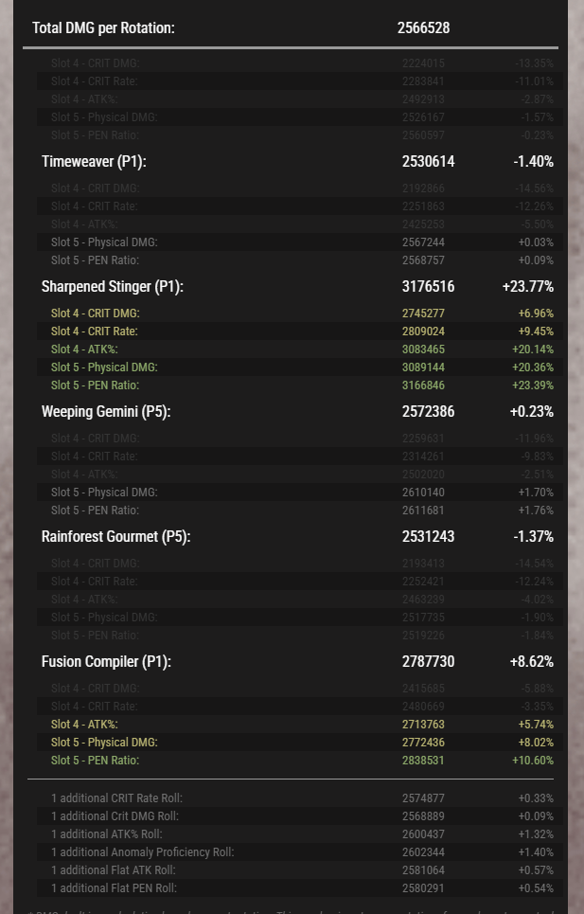Select Fusion Compiler Slot 5 PEN Ratio row
584x914 pixels.
click(x=300, y=761)
